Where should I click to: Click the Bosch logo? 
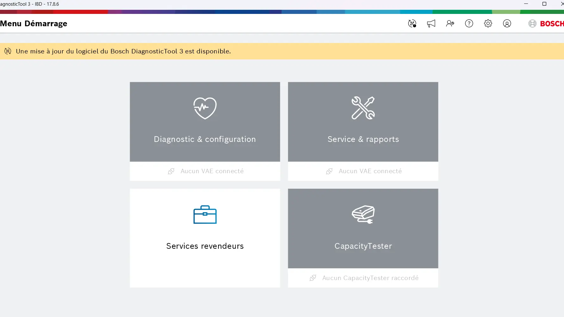(546, 24)
